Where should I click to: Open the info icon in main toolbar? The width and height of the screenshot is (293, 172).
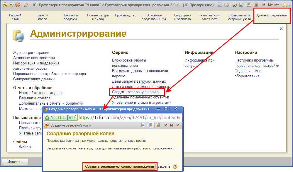(285, 5)
